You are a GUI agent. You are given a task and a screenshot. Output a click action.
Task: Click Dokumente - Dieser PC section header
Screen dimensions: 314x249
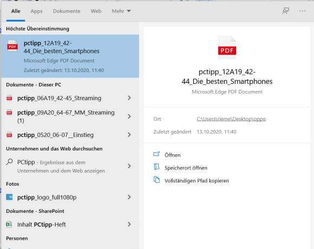34,84
